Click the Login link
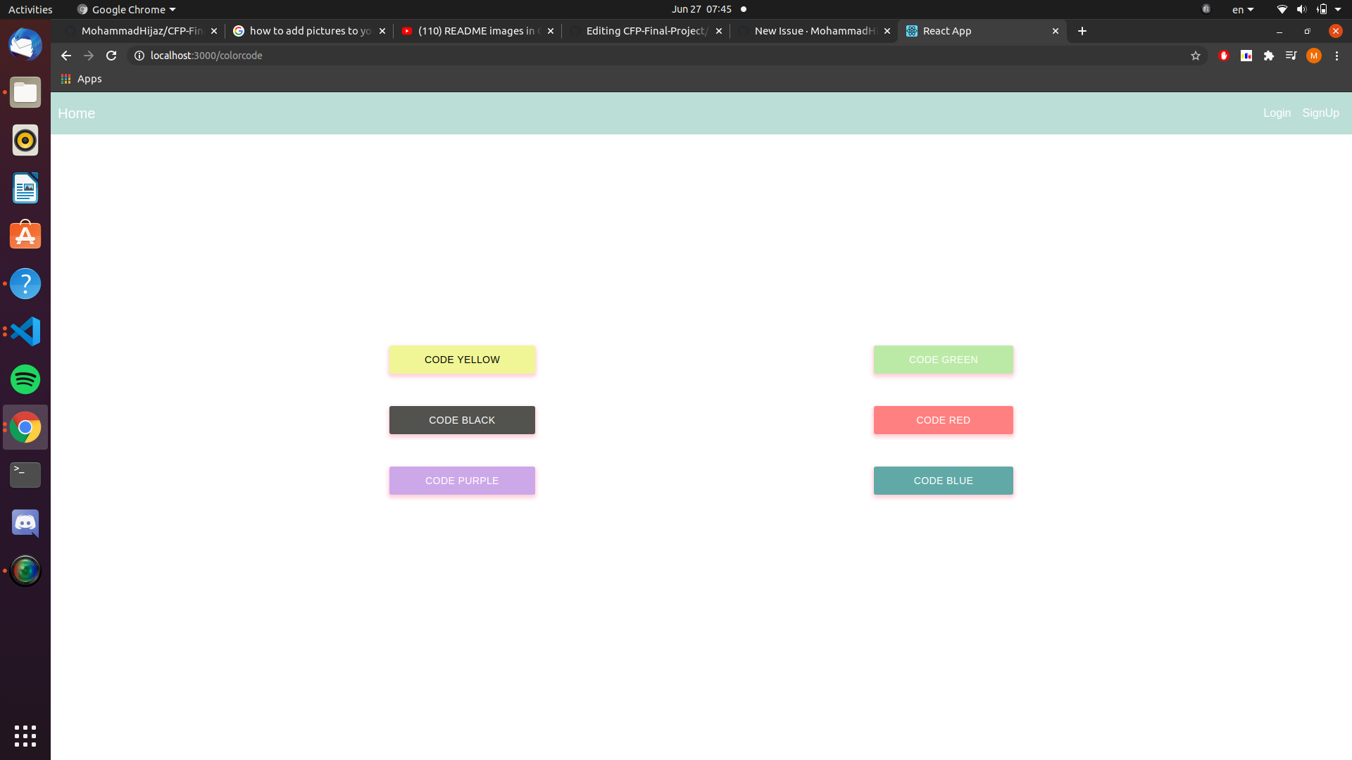 [x=1277, y=113]
